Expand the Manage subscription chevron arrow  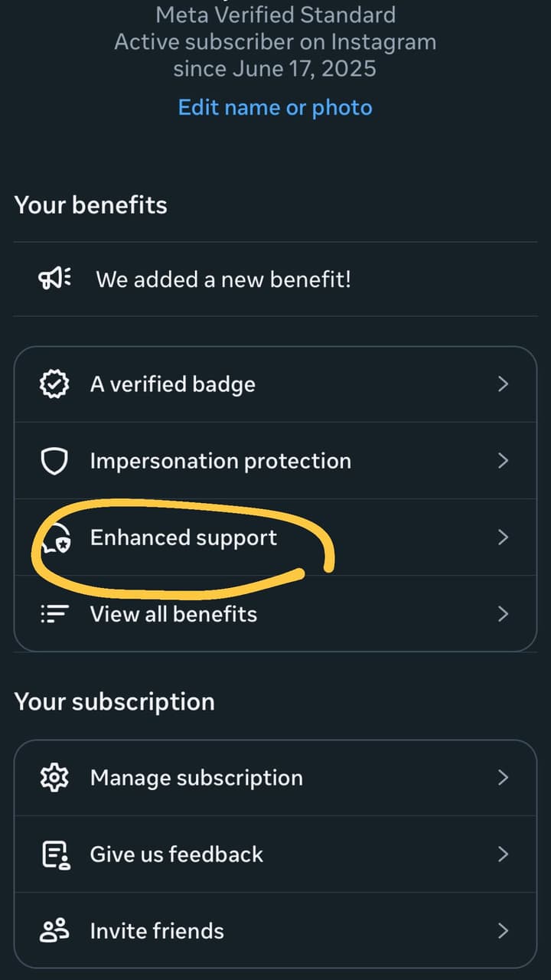tap(503, 778)
